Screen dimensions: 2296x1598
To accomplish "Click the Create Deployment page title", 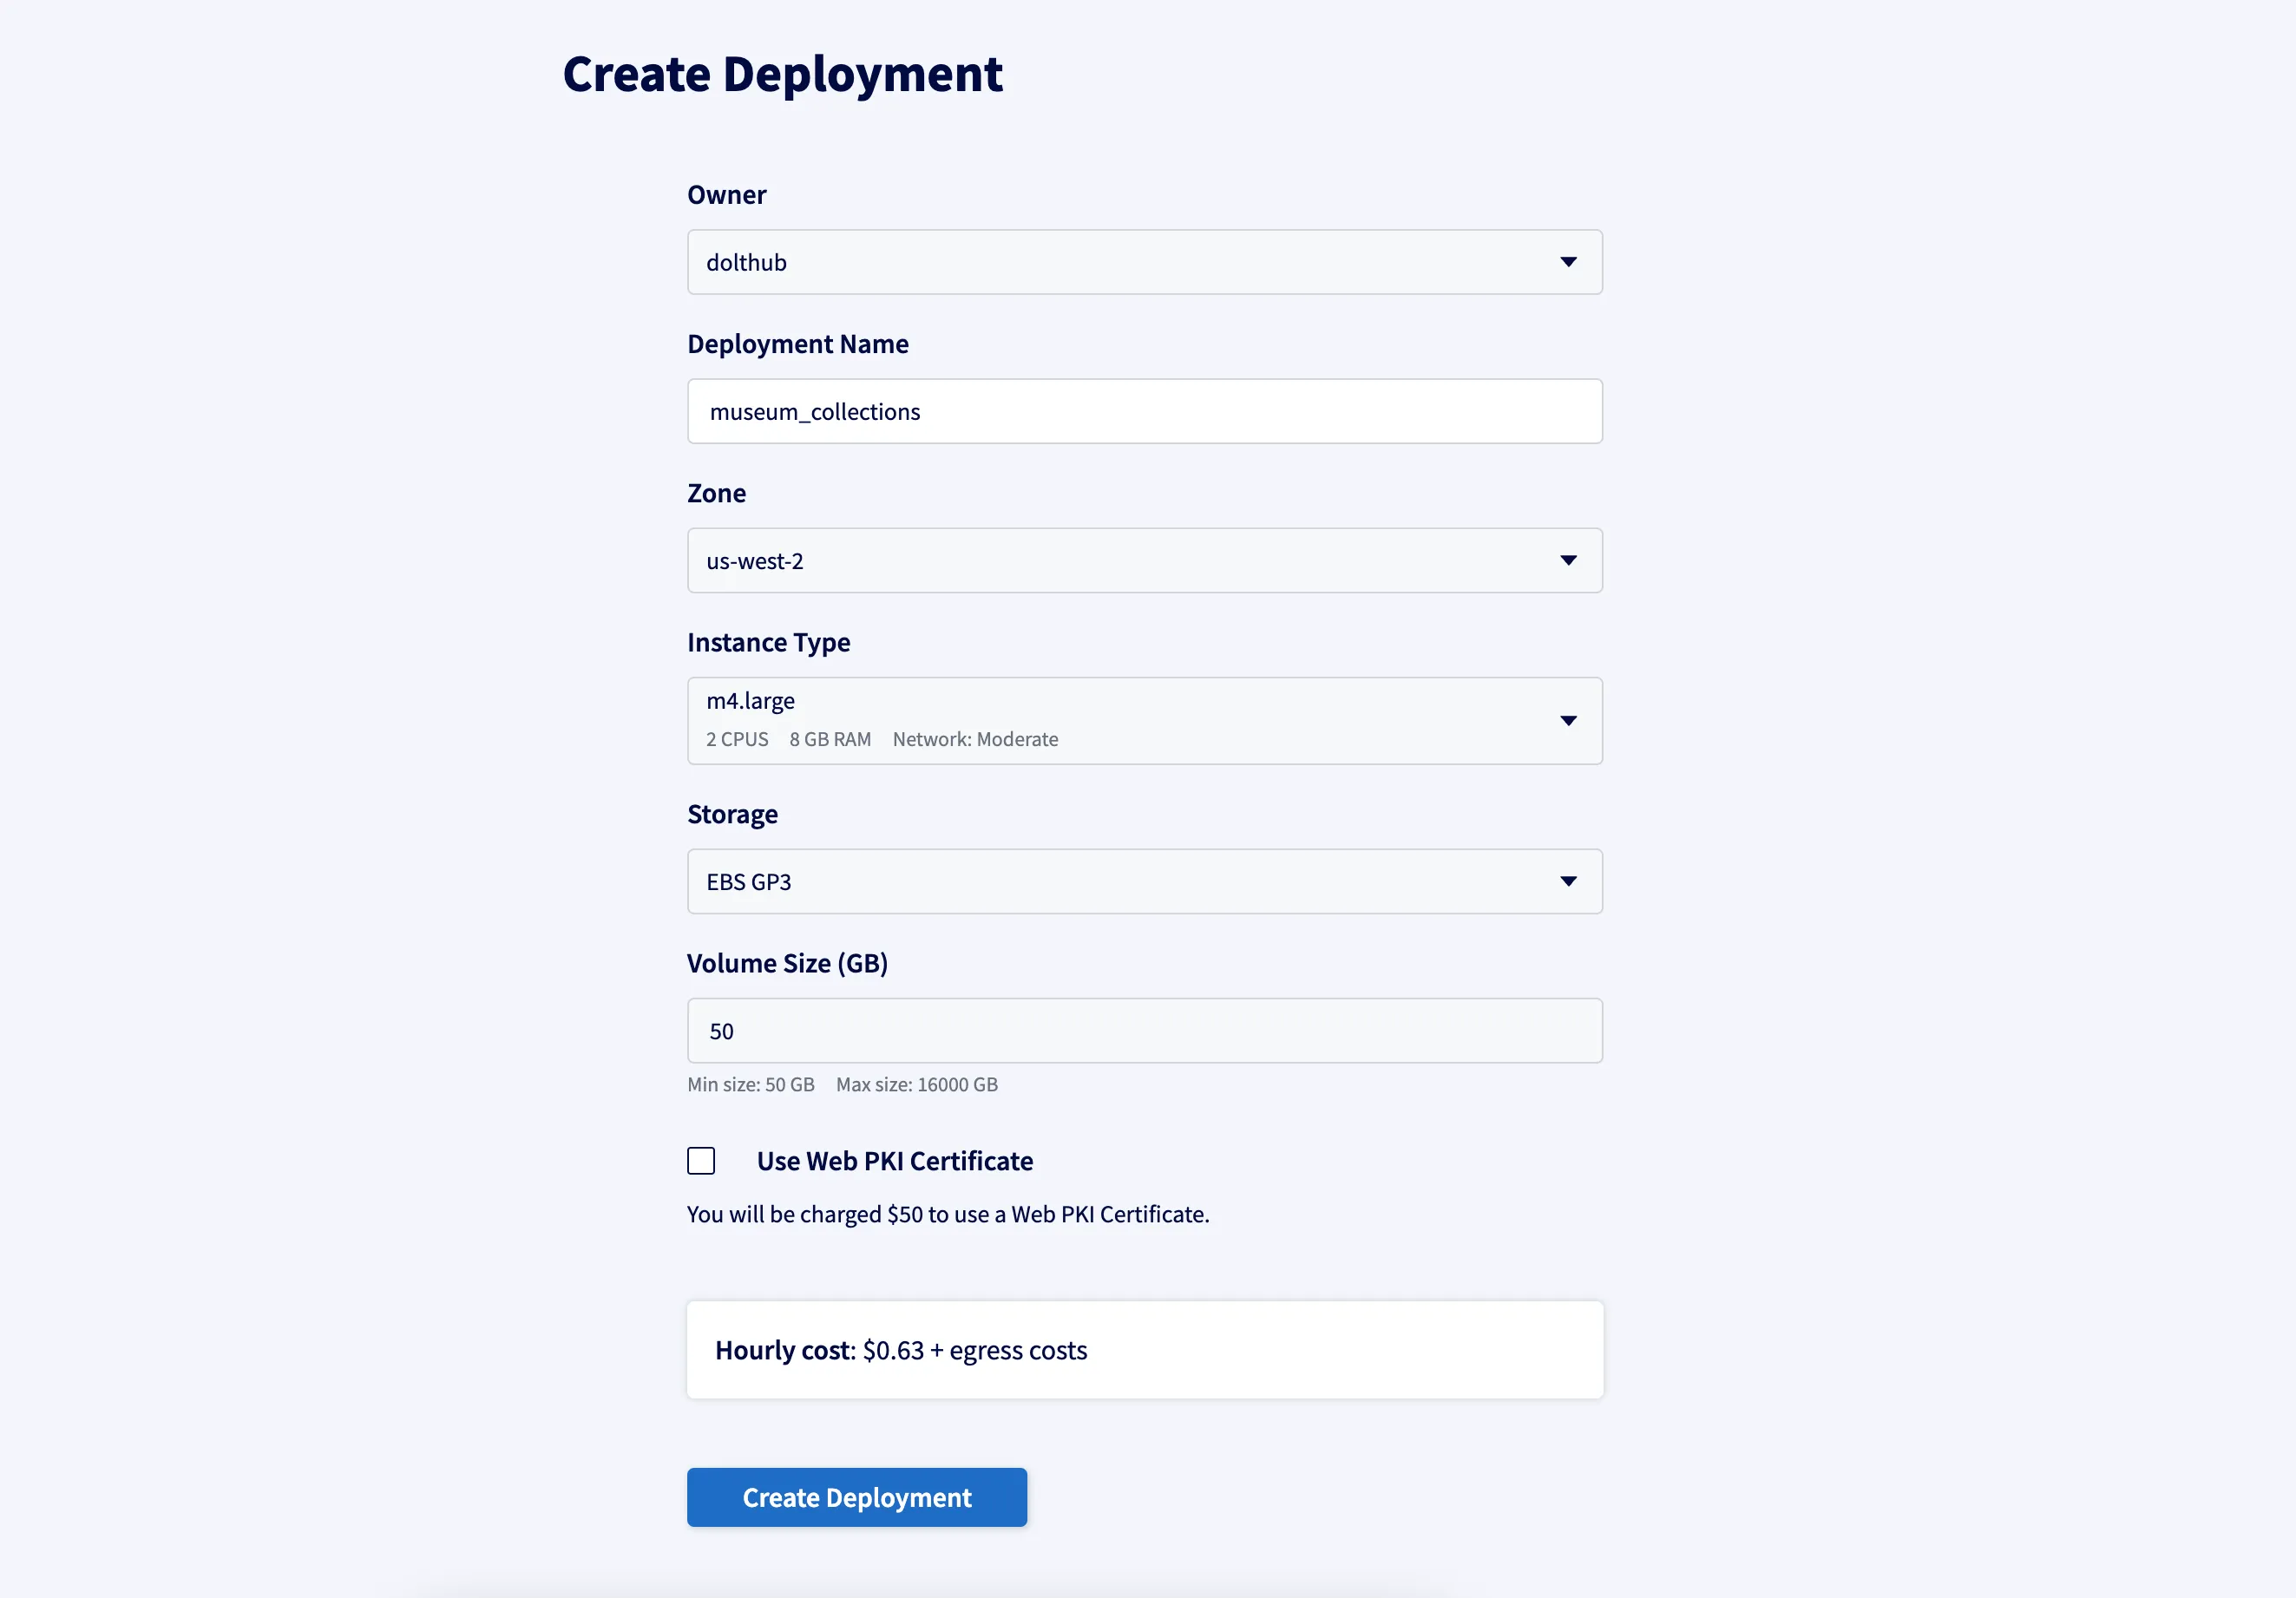I will click(x=783, y=73).
